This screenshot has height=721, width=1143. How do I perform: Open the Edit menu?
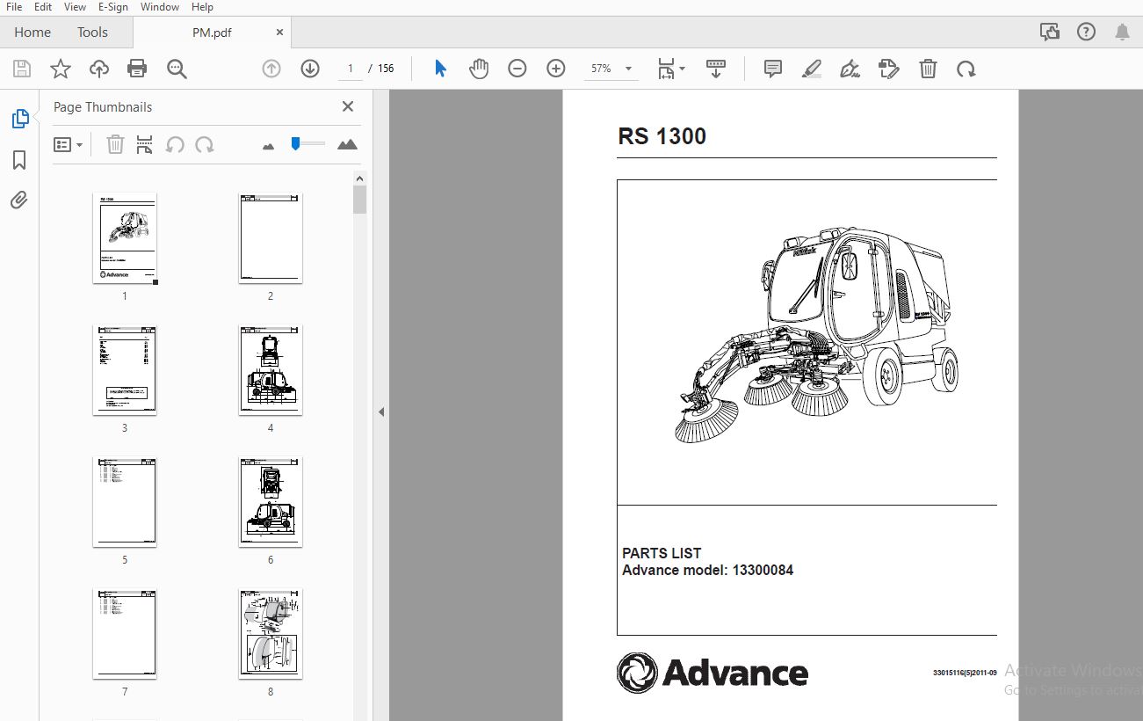tap(43, 6)
